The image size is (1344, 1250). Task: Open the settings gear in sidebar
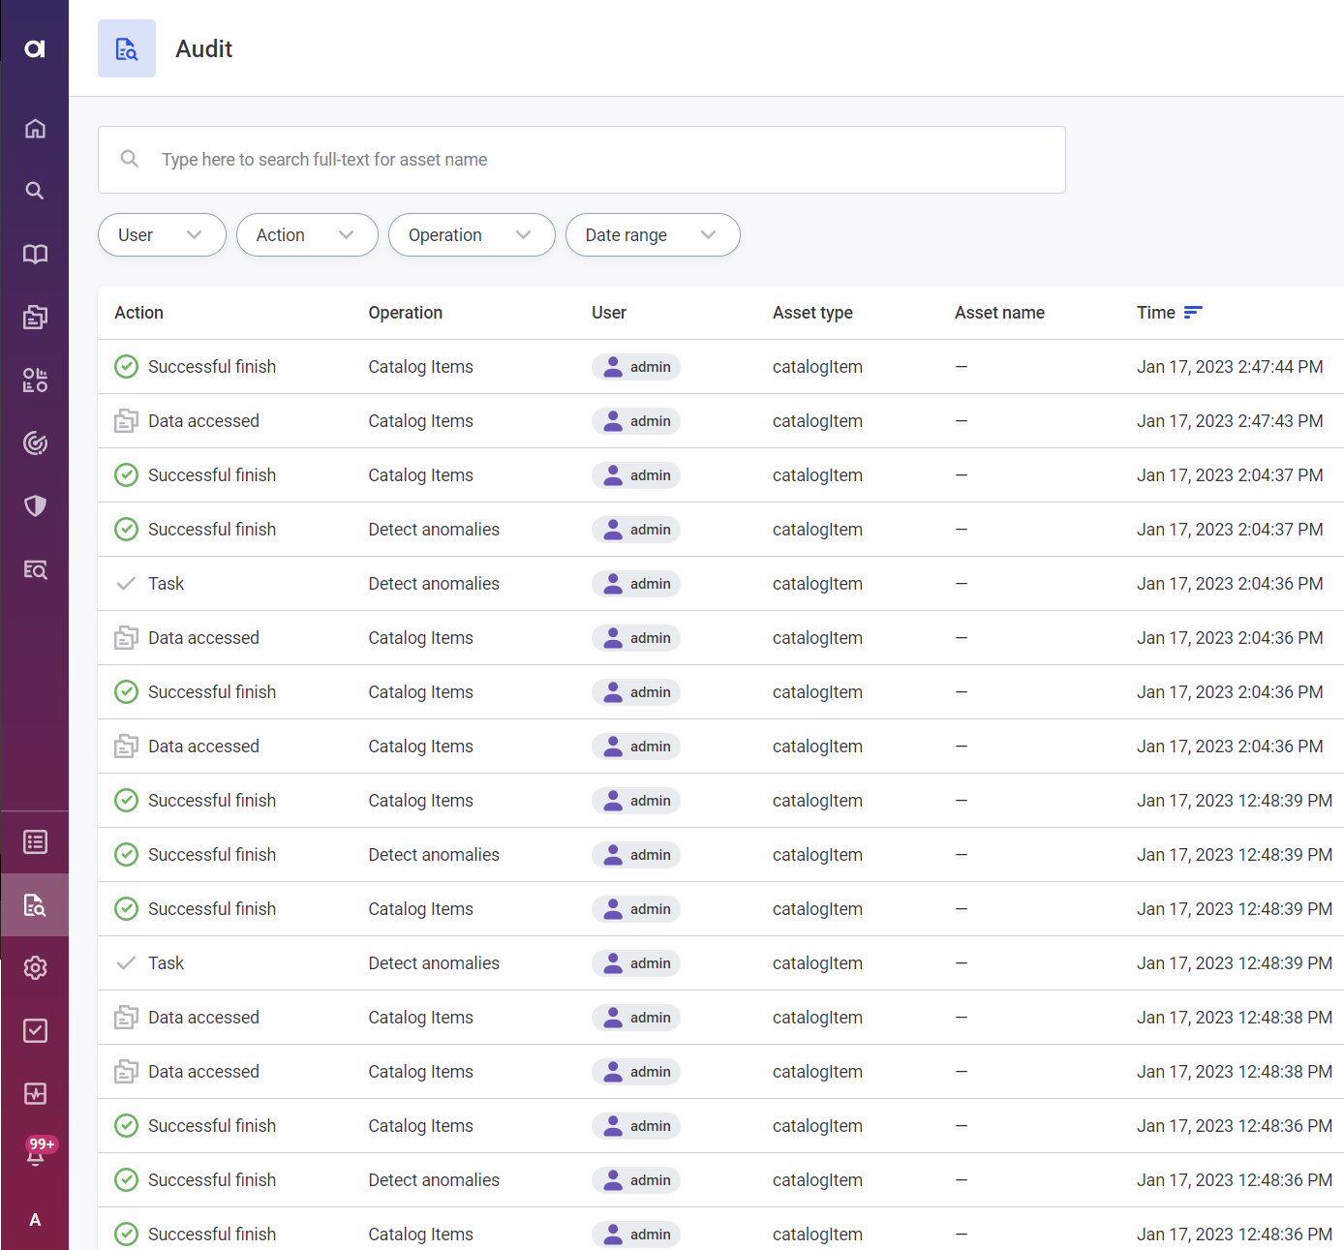coord(35,968)
